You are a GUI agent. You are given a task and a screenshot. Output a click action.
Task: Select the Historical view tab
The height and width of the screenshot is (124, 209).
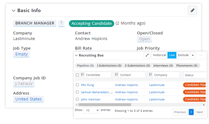pos(159,55)
